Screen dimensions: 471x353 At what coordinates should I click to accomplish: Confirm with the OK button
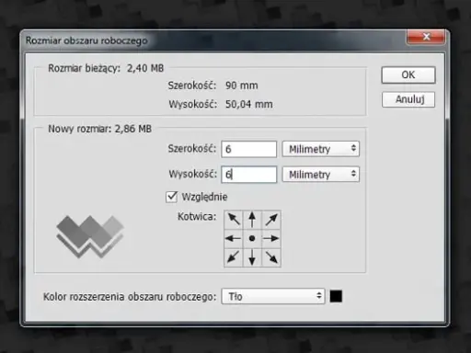pyautogui.click(x=408, y=74)
